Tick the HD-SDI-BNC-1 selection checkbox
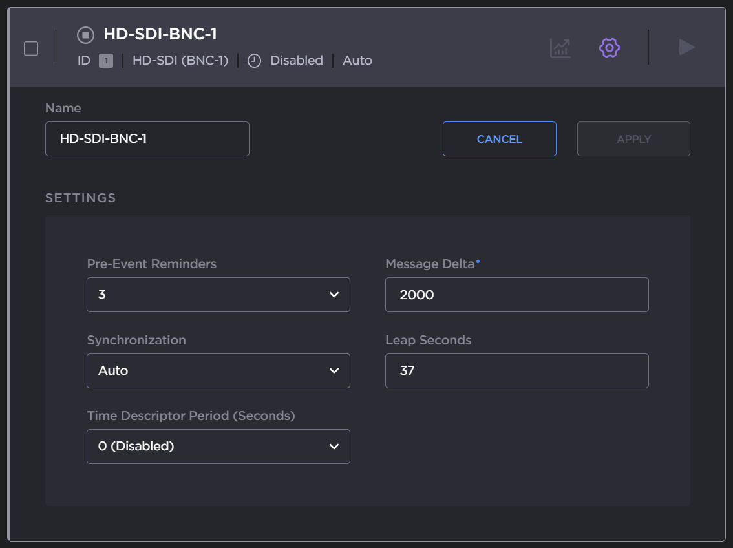This screenshot has height=548, width=733. 31,48
